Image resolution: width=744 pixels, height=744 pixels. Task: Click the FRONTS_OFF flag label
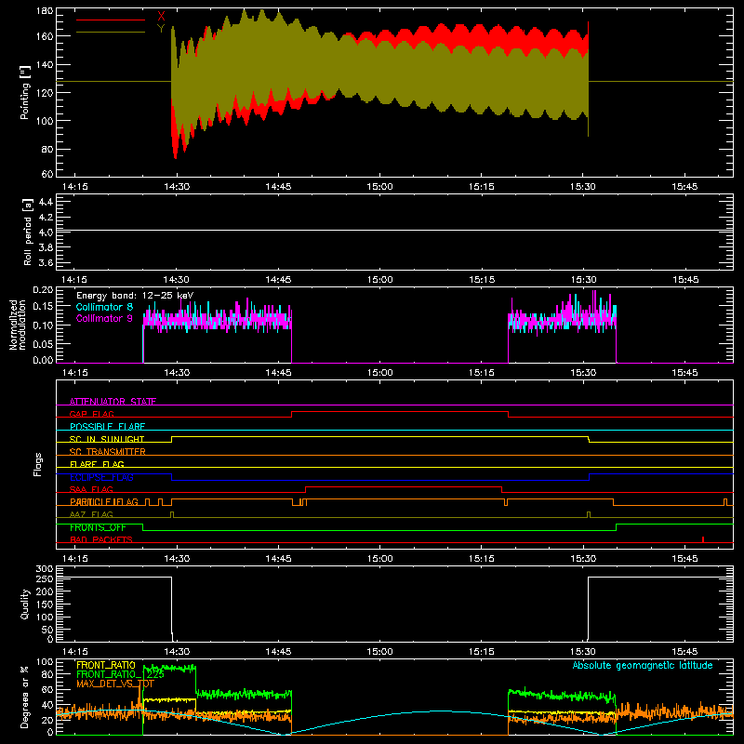tap(98, 527)
